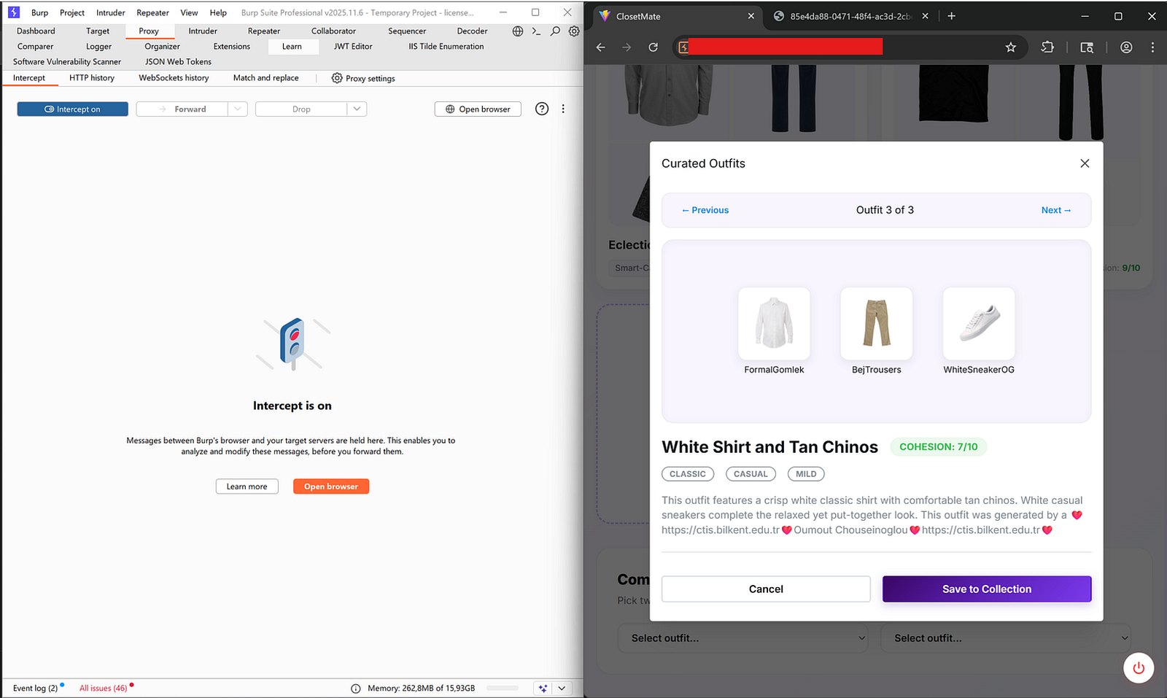Expand the Drop button dropdown arrow
Screen dimensions: 1167x698
[357, 109]
